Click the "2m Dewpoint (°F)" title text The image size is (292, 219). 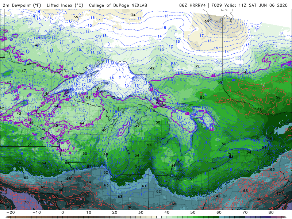(x=22, y=5)
